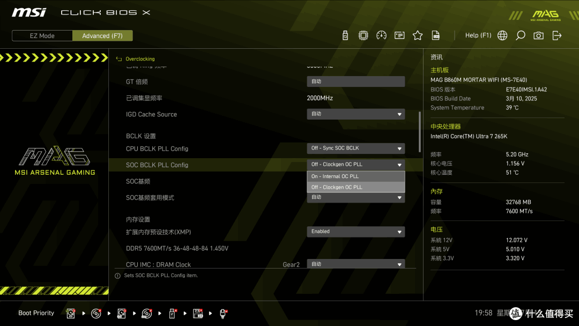Screen dimensions: 579x326
Task: Select CPU IMC : DRAM Clock label
Action: coord(158,264)
